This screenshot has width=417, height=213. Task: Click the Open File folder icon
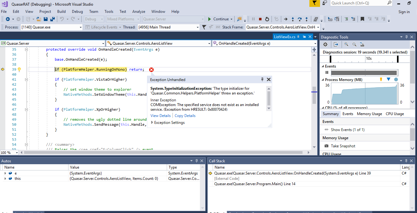pos(39,19)
